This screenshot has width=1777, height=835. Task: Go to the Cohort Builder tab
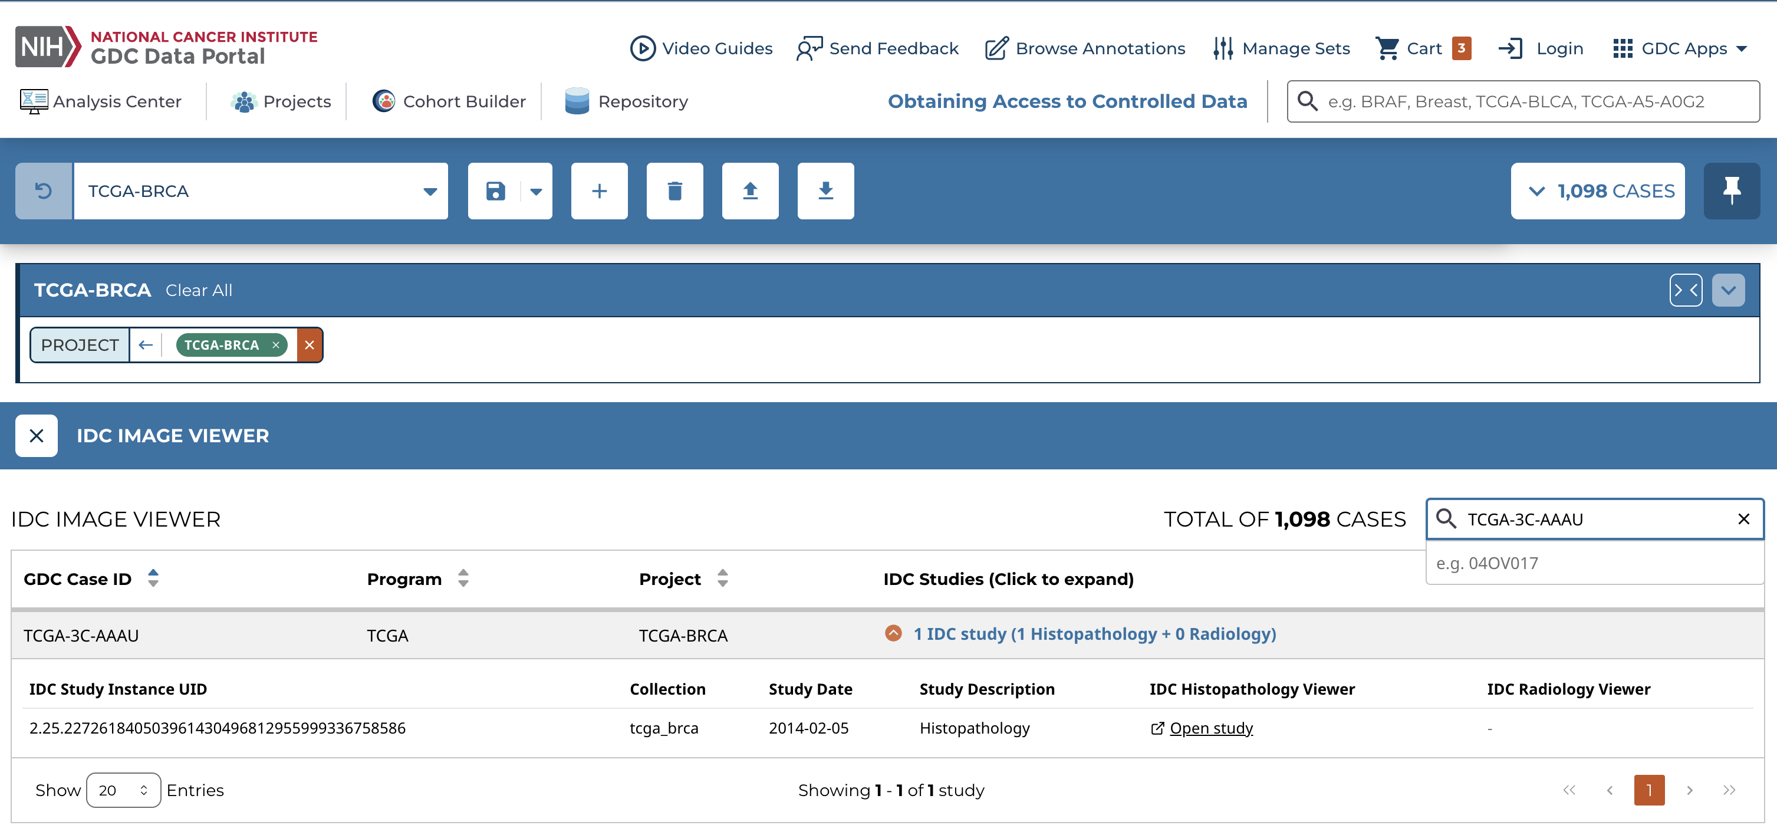pyautogui.click(x=449, y=101)
